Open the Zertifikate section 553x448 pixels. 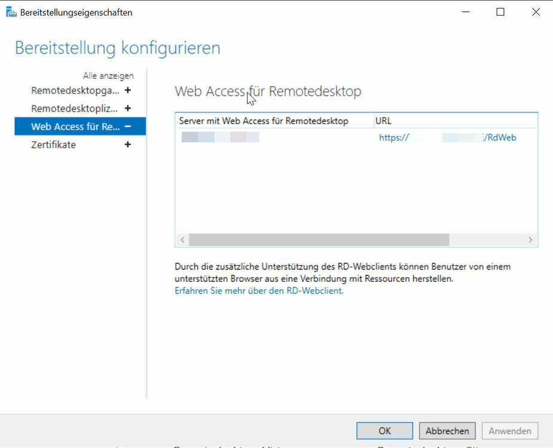tap(54, 145)
